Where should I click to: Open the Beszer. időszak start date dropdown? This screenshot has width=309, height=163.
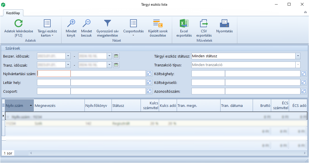(x=68, y=56)
